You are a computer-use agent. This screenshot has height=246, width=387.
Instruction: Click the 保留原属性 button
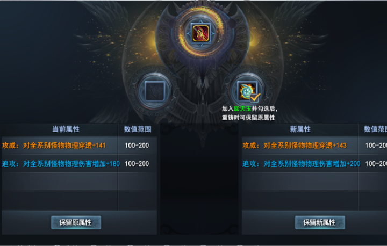[76, 222]
